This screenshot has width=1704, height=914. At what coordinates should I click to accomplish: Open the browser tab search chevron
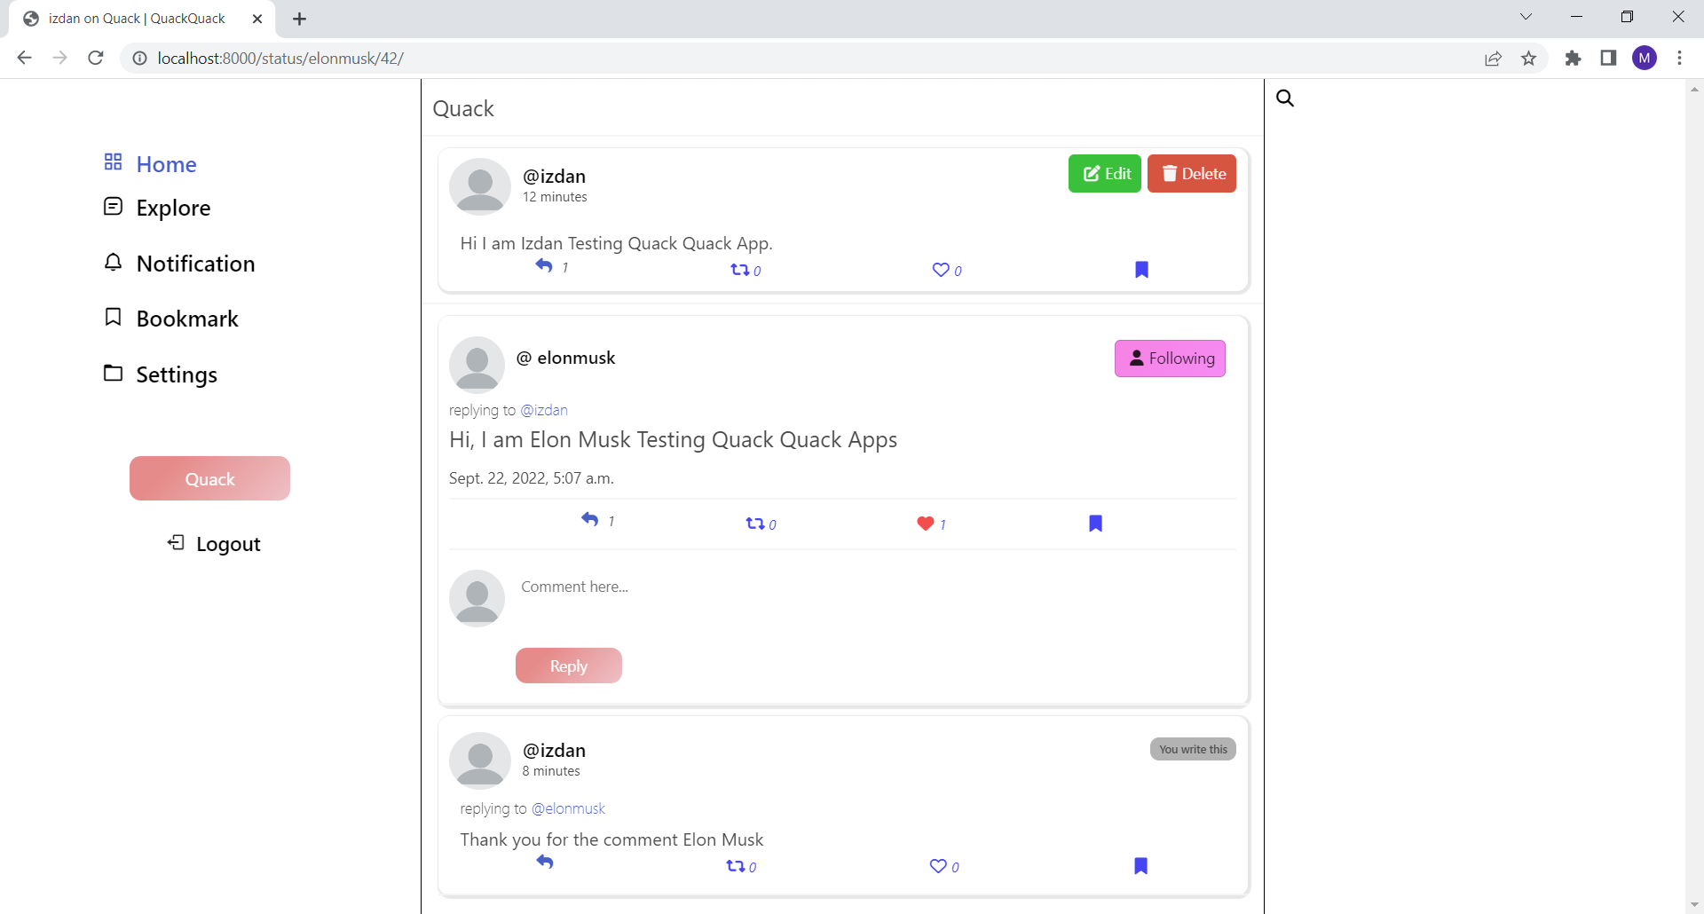point(1526,17)
